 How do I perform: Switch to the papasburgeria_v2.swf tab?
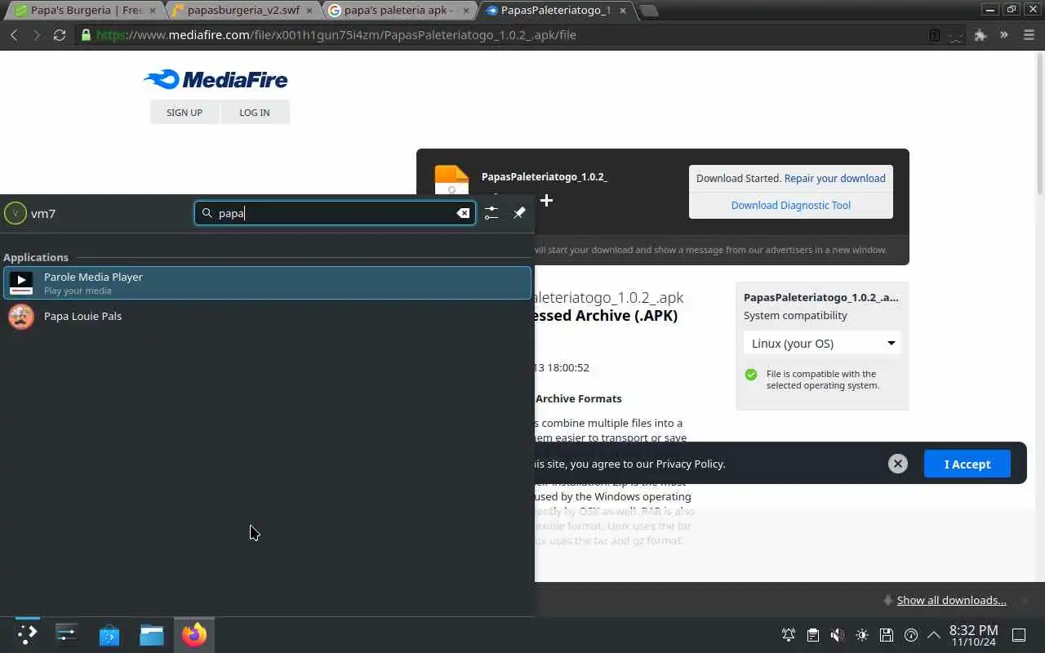pos(242,11)
